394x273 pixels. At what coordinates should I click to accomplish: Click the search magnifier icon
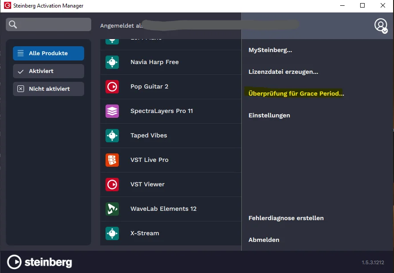[x=13, y=24]
